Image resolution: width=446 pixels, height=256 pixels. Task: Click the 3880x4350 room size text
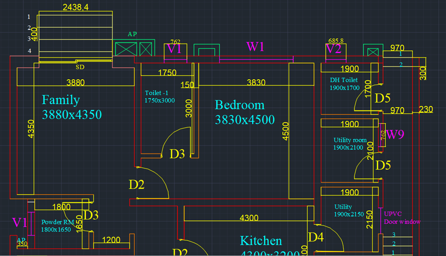[x=72, y=115]
